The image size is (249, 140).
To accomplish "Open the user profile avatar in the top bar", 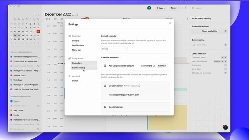I will (149, 8).
